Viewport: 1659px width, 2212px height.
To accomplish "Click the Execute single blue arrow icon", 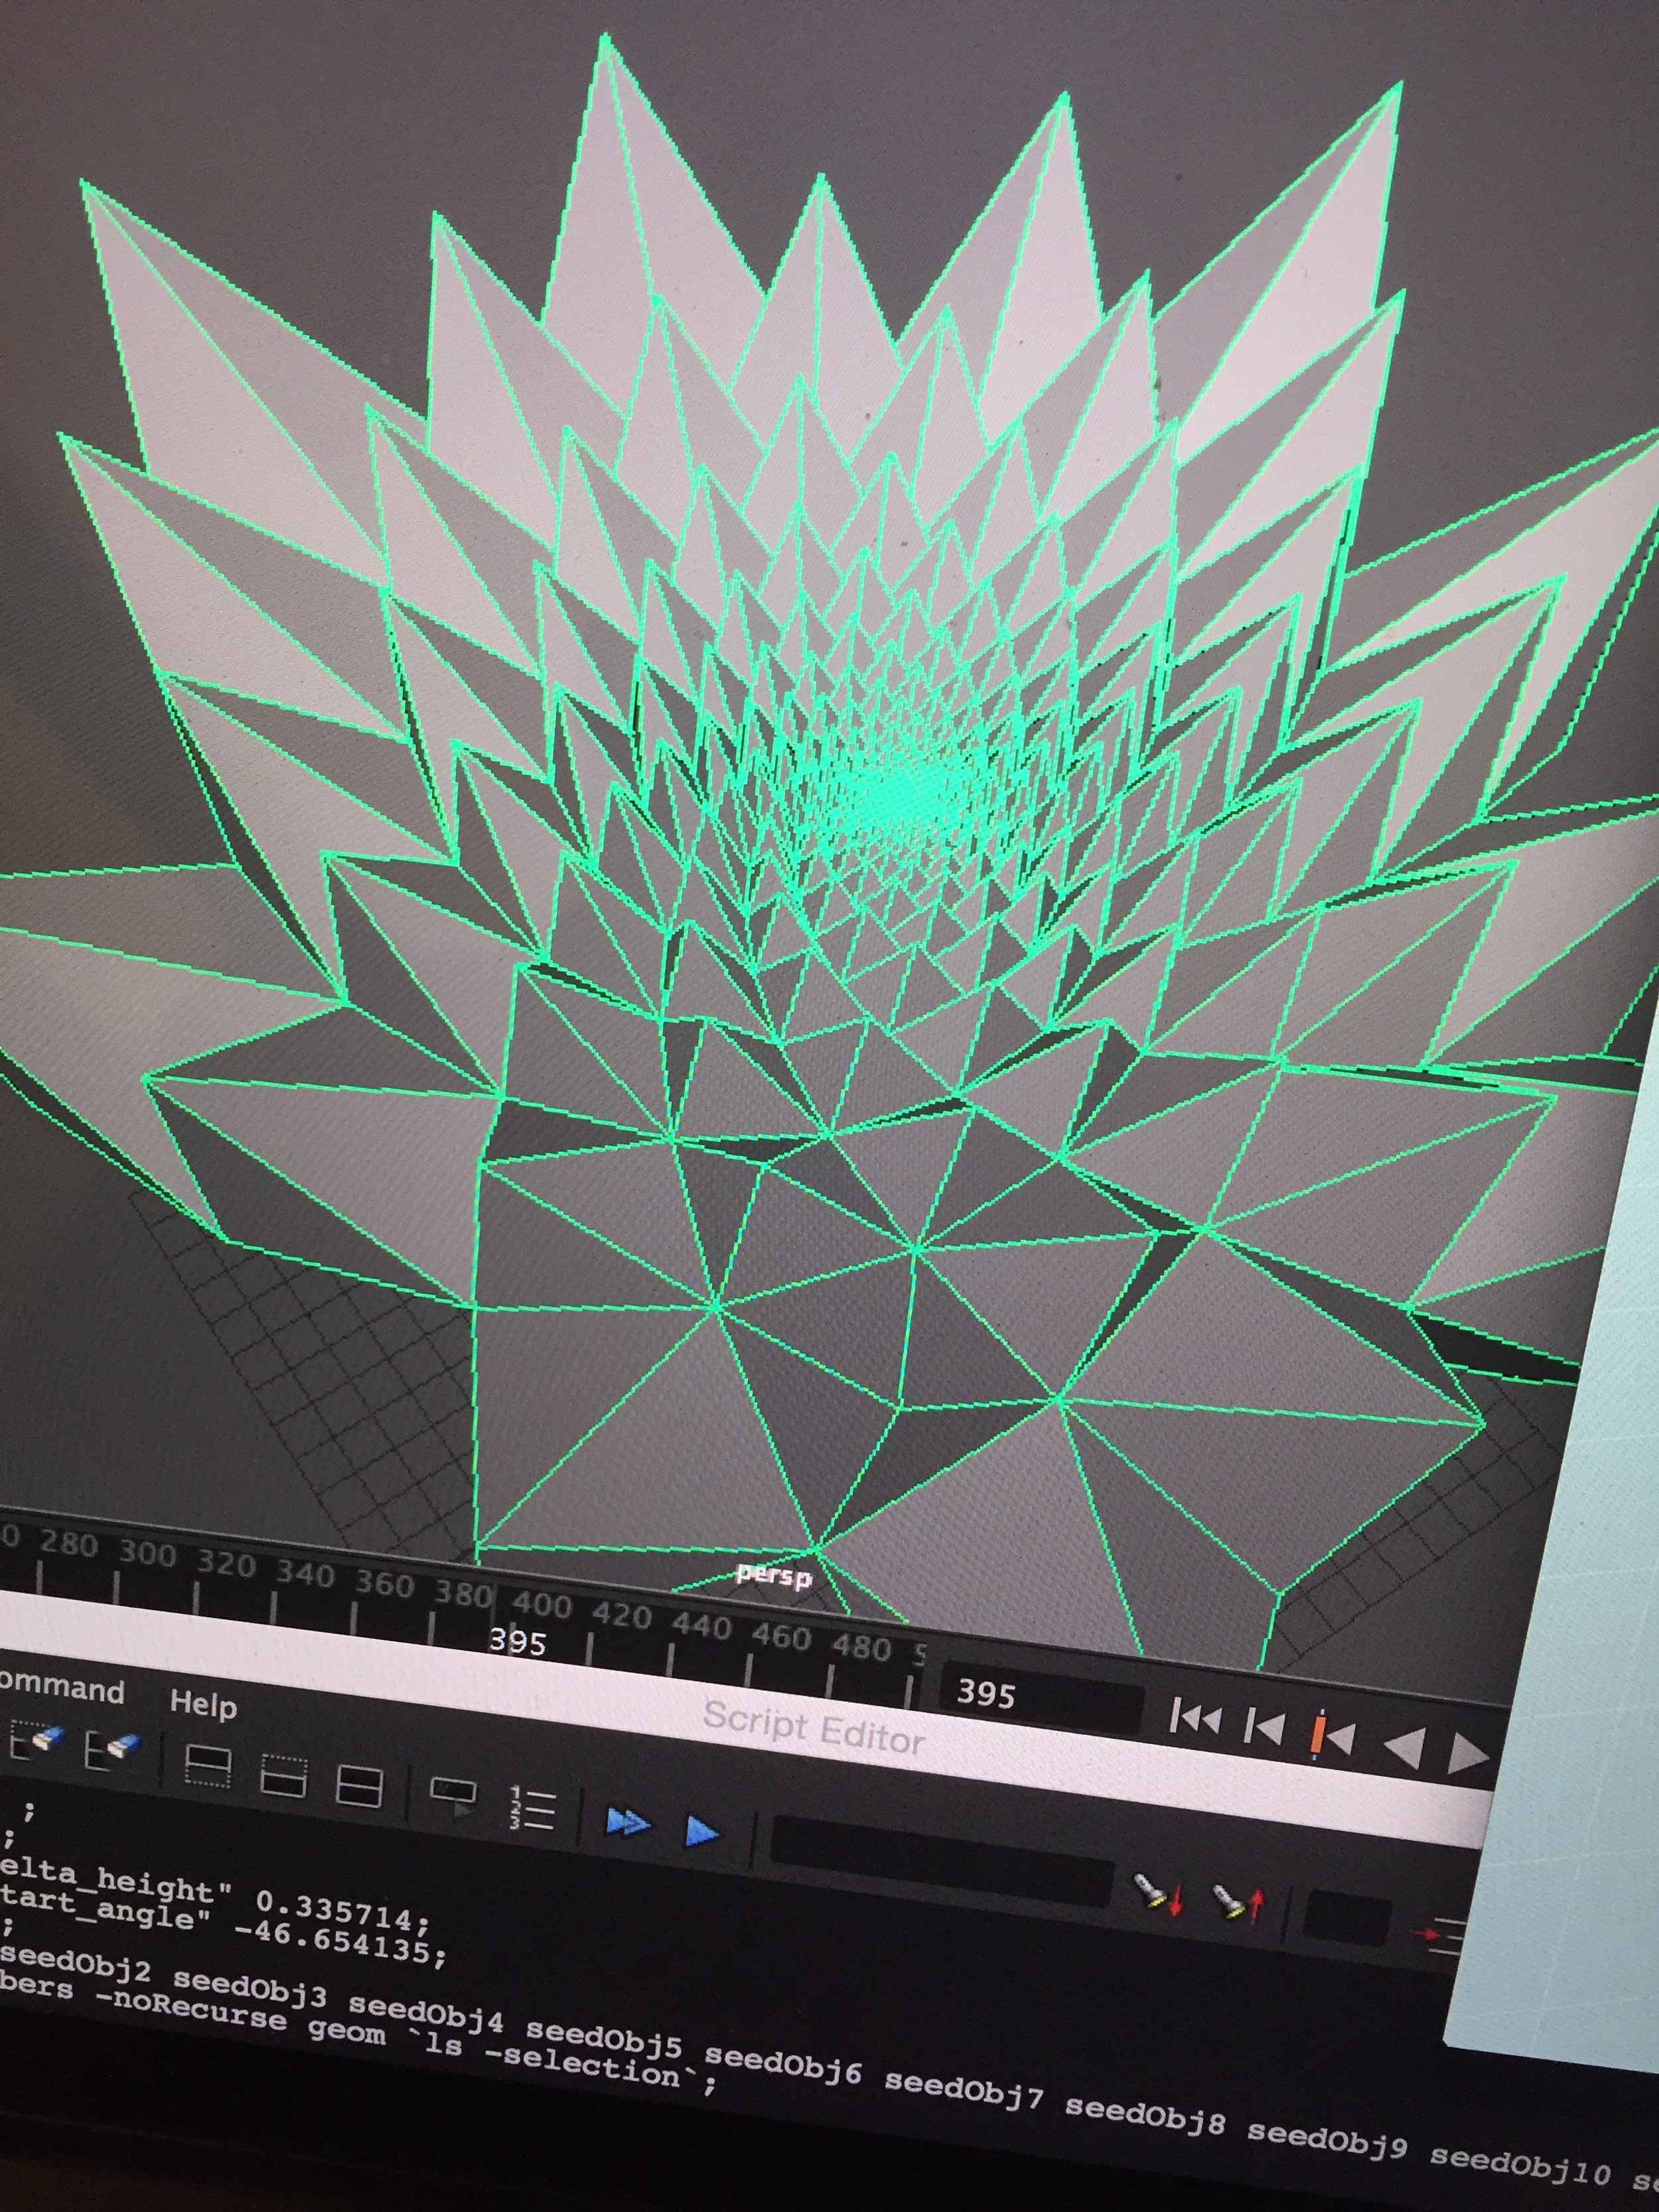I will click(x=702, y=1831).
